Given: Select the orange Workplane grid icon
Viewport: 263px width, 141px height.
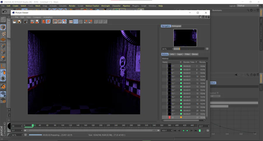Looking at the screenshot, I should 3,40.
